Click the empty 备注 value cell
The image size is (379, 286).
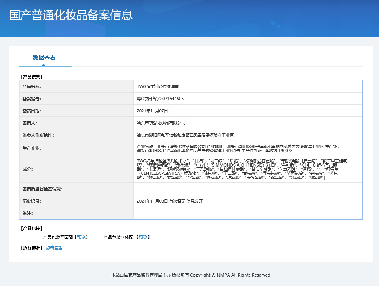(x=248, y=213)
